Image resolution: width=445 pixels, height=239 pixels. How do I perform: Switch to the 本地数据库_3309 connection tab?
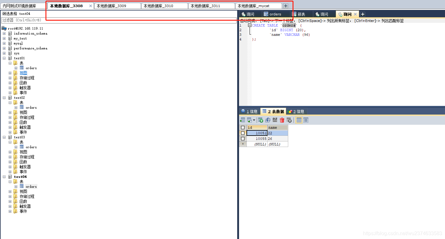[x=117, y=6]
